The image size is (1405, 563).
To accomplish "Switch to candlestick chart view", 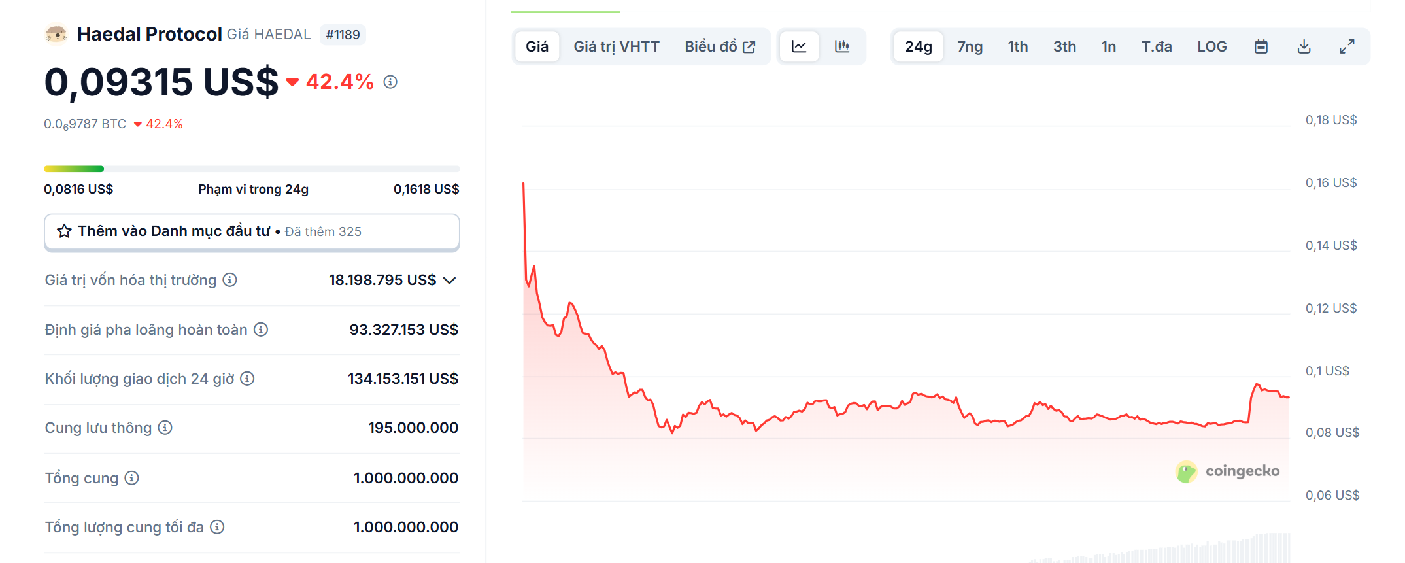I will [842, 46].
